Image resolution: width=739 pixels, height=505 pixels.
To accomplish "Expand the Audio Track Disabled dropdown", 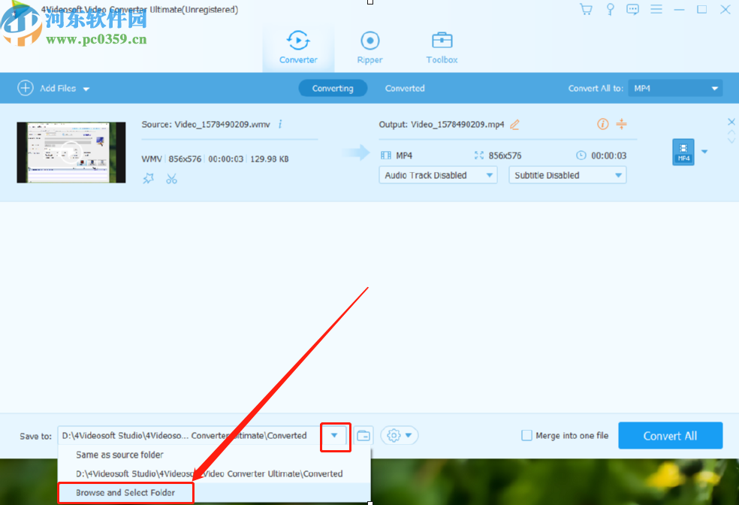I will (x=438, y=174).
